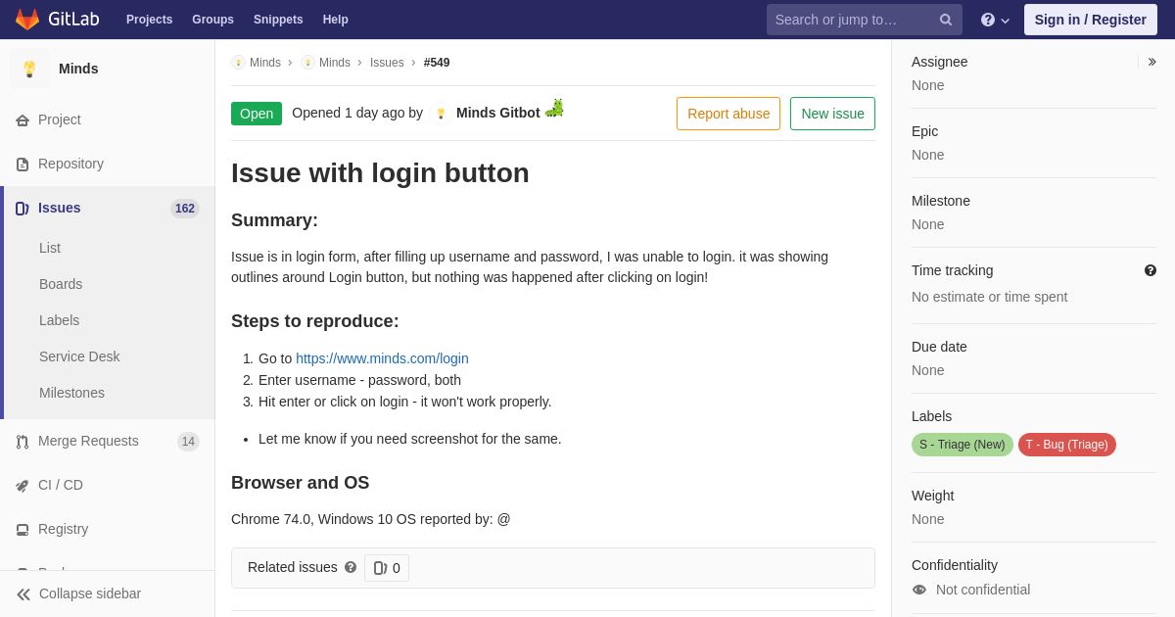Click the confidentiality eye icon
The height and width of the screenshot is (617, 1175).
coord(919,590)
